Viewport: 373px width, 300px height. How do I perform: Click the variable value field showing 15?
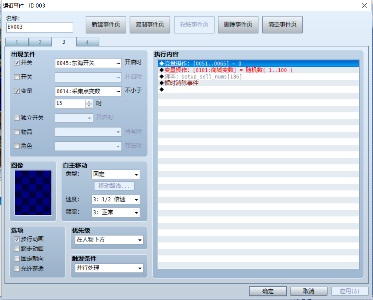(70, 104)
